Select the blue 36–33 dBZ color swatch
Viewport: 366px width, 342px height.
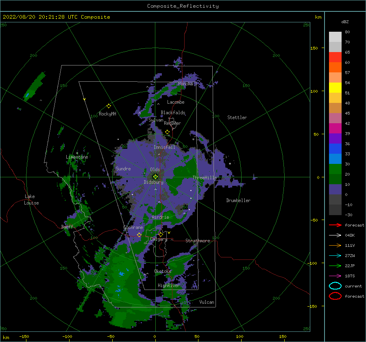(335, 149)
